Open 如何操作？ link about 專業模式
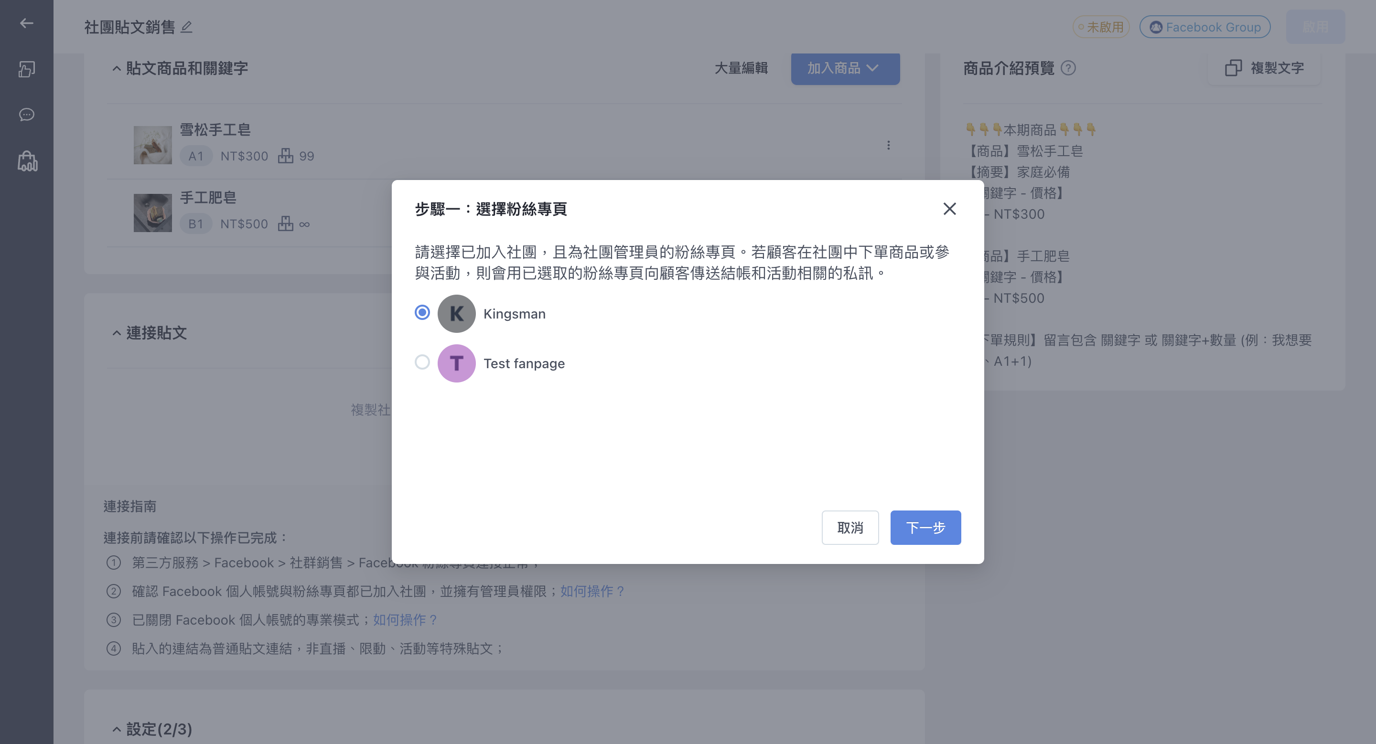Screen dimensions: 1376x744 [406, 620]
